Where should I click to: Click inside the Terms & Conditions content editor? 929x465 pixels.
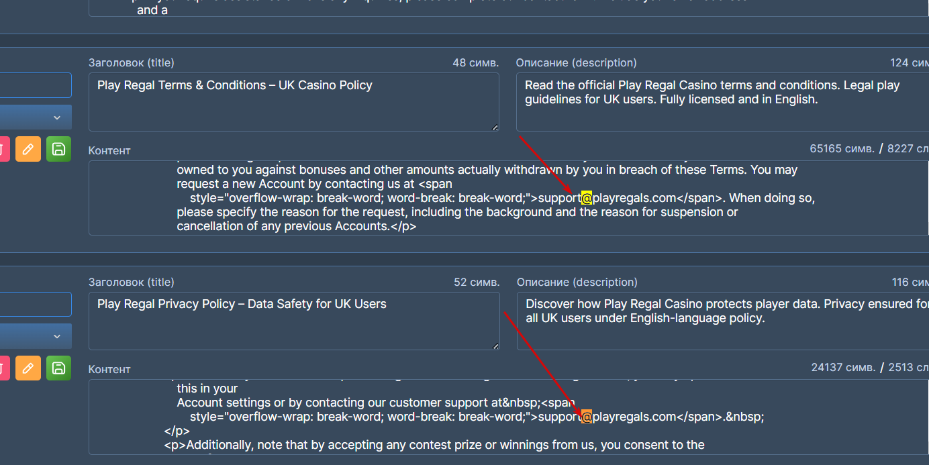pyautogui.click(x=509, y=198)
